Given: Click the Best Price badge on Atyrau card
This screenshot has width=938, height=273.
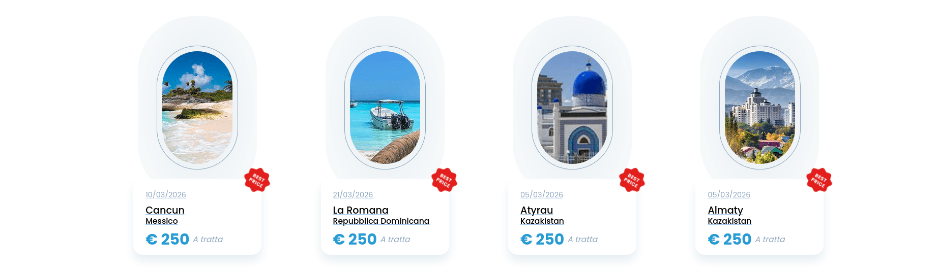Looking at the screenshot, I should (632, 180).
